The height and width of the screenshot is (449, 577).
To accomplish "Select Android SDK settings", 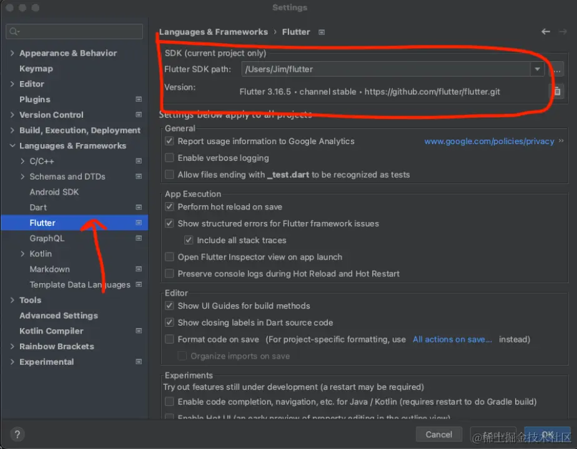I will (54, 192).
